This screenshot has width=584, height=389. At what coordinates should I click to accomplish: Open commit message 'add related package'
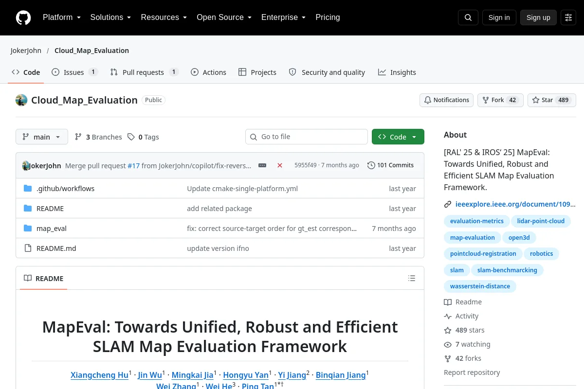(219, 209)
